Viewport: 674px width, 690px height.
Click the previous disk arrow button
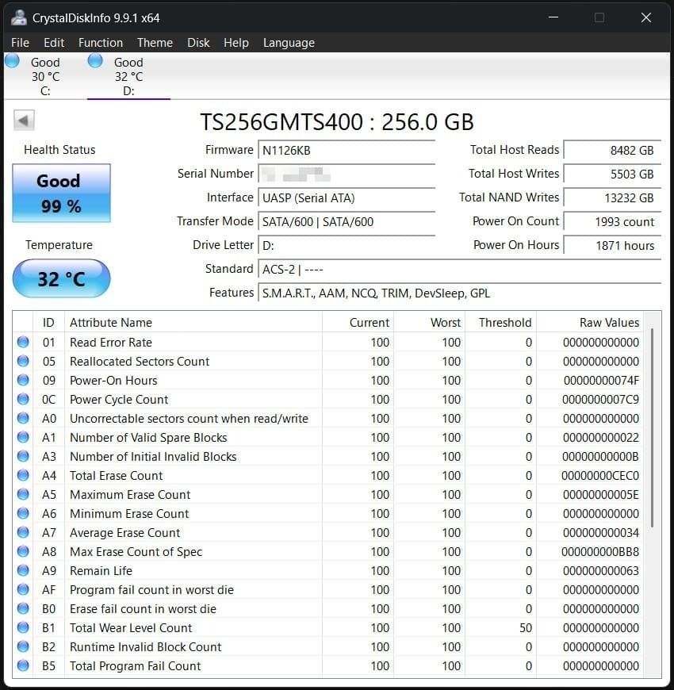pos(24,120)
